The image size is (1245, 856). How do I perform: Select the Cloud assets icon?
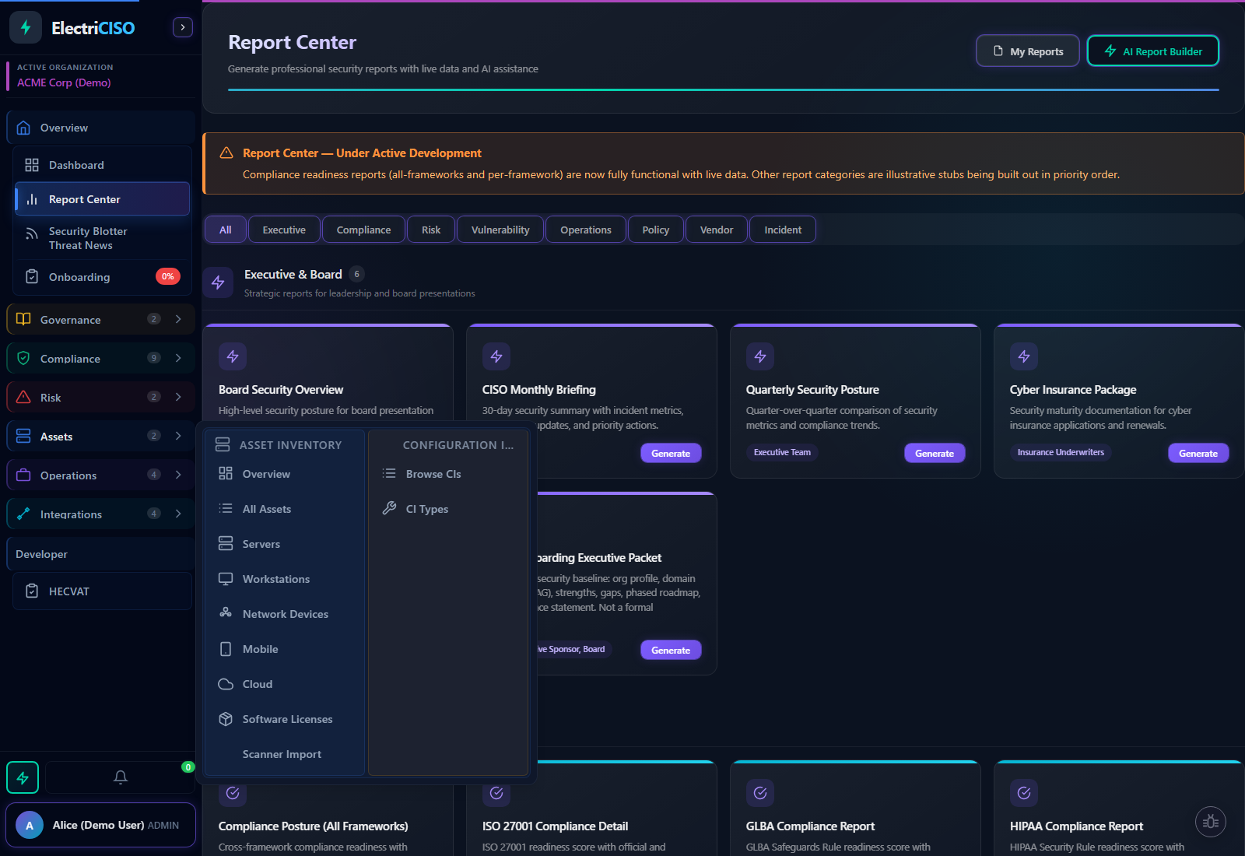click(226, 684)
